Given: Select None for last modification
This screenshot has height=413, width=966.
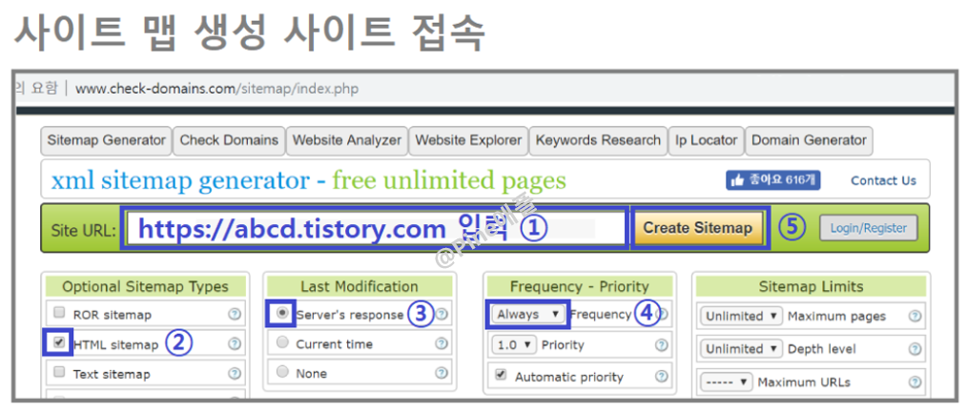Looking at the screenshot, I should pos(282,372).
